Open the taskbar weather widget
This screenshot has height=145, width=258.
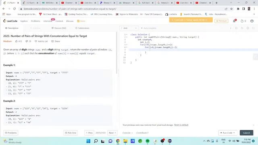[12, 141]
